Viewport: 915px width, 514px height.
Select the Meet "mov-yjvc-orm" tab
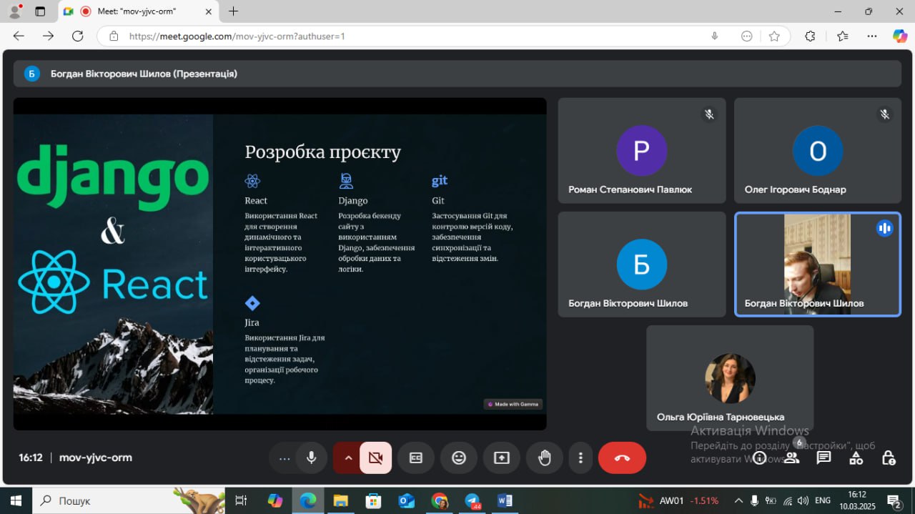click(x=137, y=11)
